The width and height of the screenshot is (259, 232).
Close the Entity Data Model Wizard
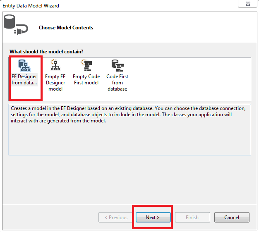pos(248,4)
